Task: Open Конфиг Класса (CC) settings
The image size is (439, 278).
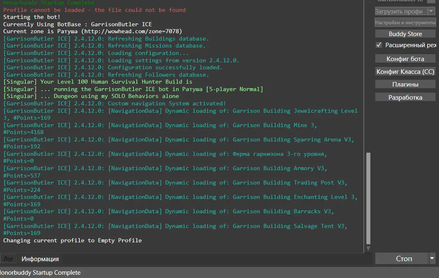Action: pyautogui.click(x=405, y=72)
